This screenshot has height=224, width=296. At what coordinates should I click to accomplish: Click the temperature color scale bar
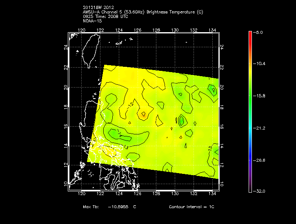click(250, 112)
